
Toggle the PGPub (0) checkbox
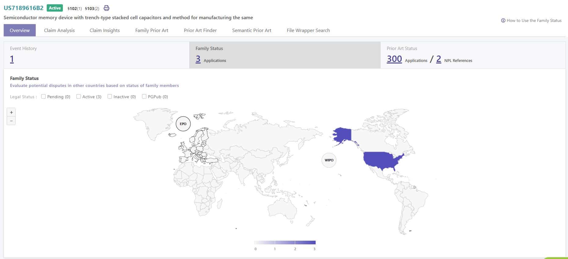(144, 96)
